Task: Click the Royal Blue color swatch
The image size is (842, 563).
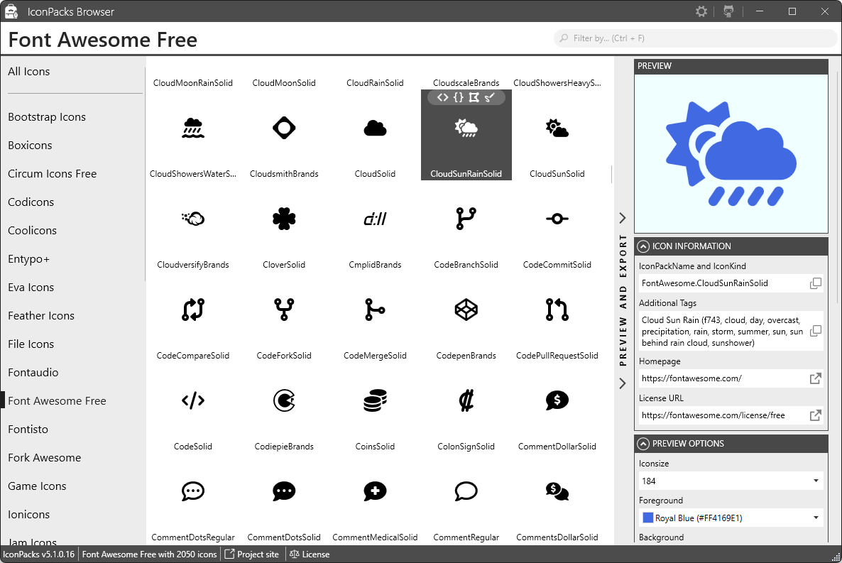Action: tap(647, 518)
